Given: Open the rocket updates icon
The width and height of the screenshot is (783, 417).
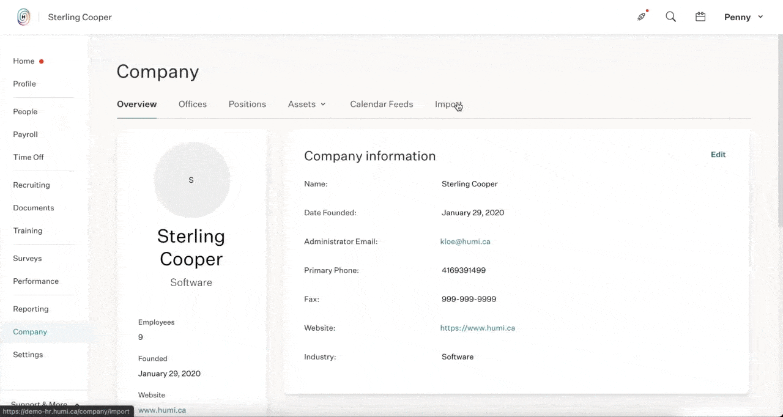Looking at the screenshot, I should (641, 17).
